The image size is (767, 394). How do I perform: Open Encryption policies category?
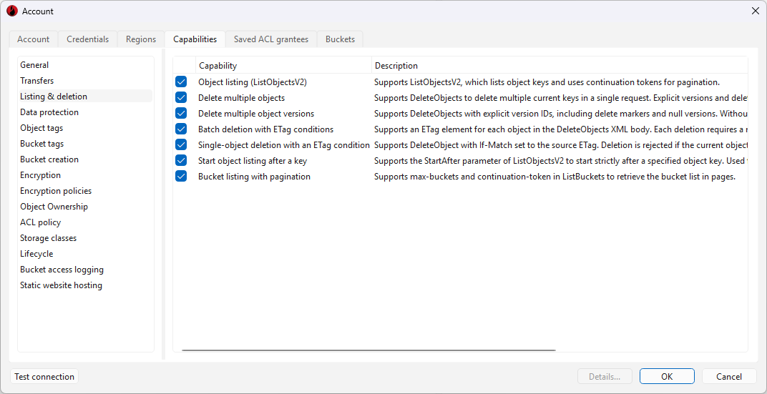click(x=85, y=191)
